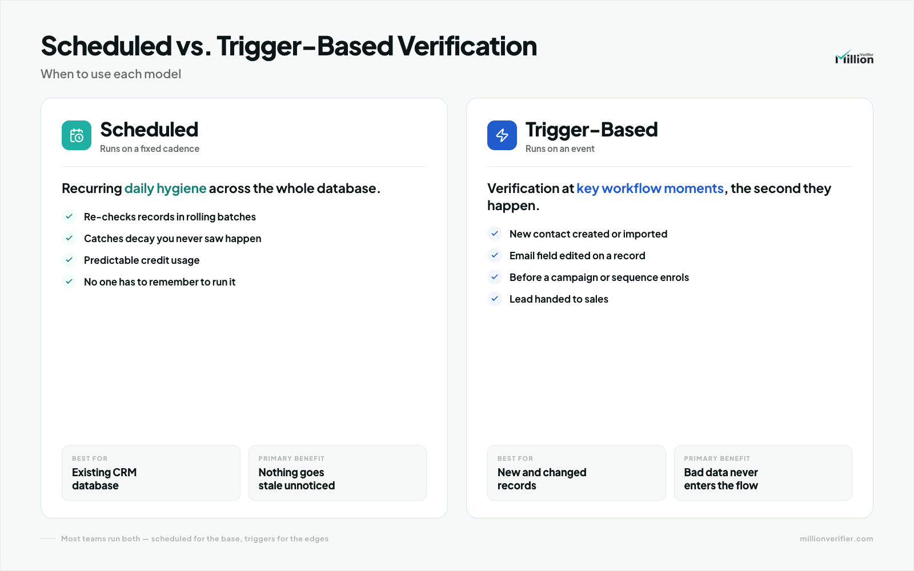Click the highlighted 'daily hygiene' text
The height and width of the screenshot is (571, 914).
click(x=166, y=188)
